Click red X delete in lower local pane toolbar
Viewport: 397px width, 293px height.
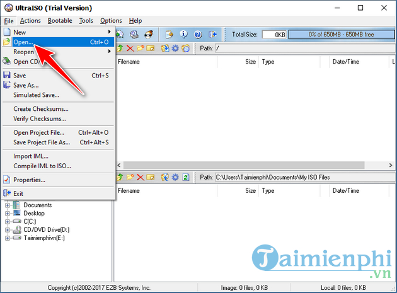coord(141,178)
